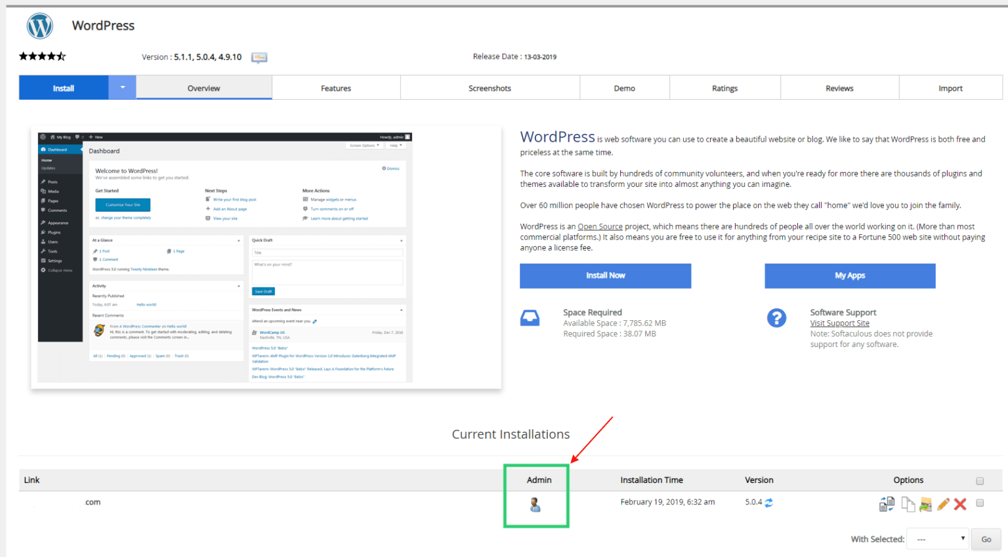Click the backup installation icon
Viewport: 1008px width, 557px height.
coord(925,504)
